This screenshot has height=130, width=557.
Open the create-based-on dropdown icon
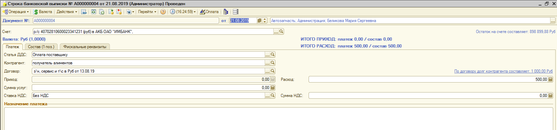click(130, 12)
